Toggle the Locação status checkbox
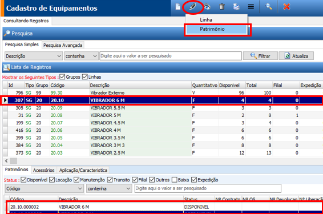This screenshot has height=214, width=323. pos(52,180)
